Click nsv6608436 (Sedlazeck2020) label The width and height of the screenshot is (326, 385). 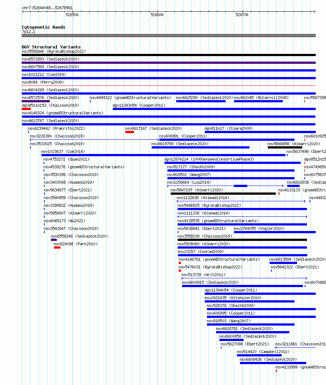pos(268,359)
